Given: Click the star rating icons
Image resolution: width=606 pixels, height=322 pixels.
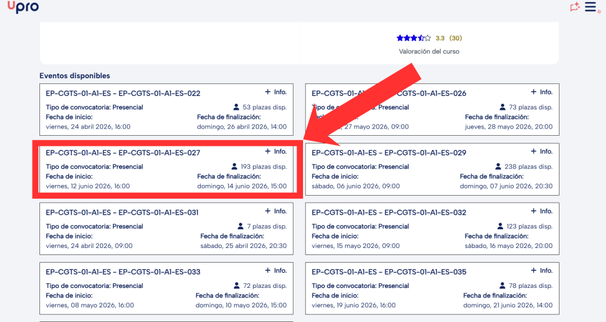Looking at the screenshot, I should (x=413, y=38).
